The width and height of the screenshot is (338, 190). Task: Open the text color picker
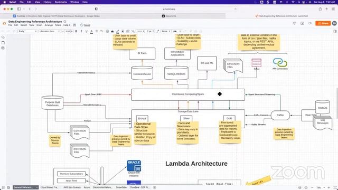point(91,31)
